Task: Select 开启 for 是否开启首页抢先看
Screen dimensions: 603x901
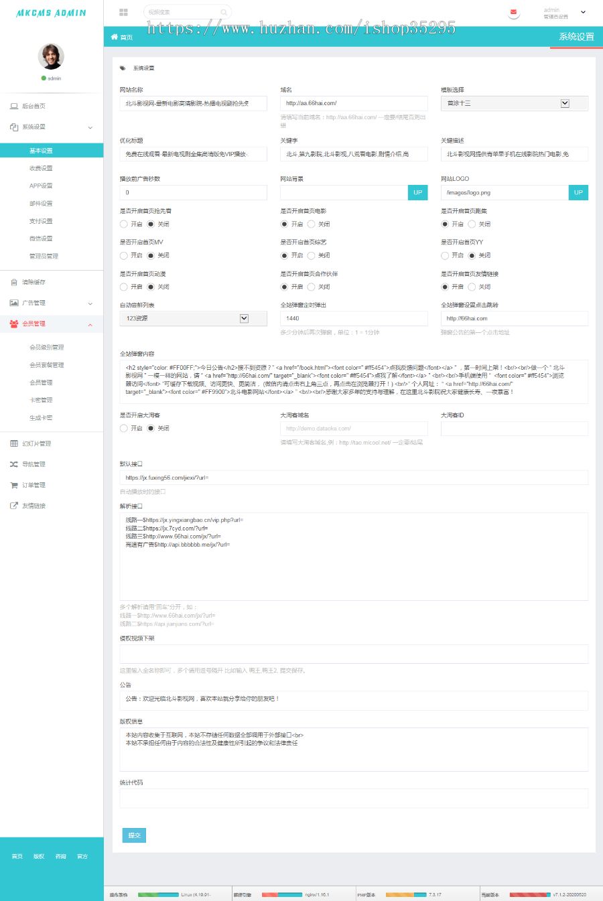Action: point(124,224)
